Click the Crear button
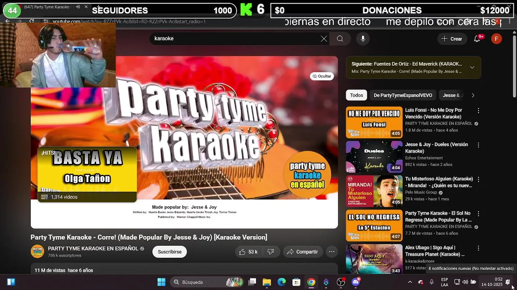The height and width of the screenshot is (290, 517). coord(452,39)
